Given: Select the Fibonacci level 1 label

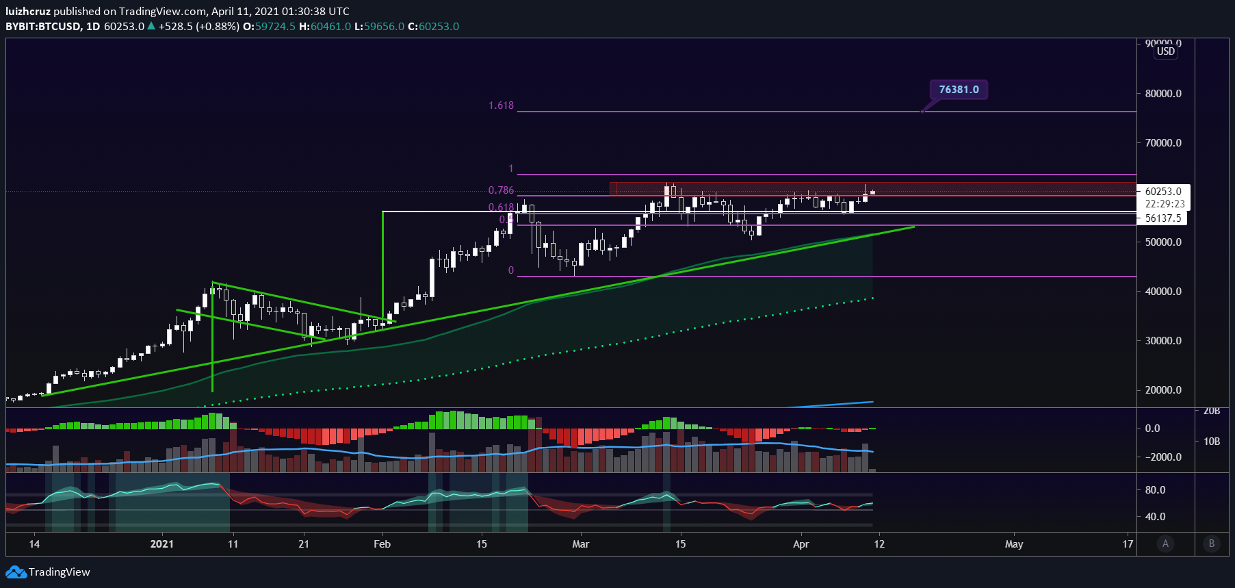Looking at the screenshot, I should pos(510,168).
